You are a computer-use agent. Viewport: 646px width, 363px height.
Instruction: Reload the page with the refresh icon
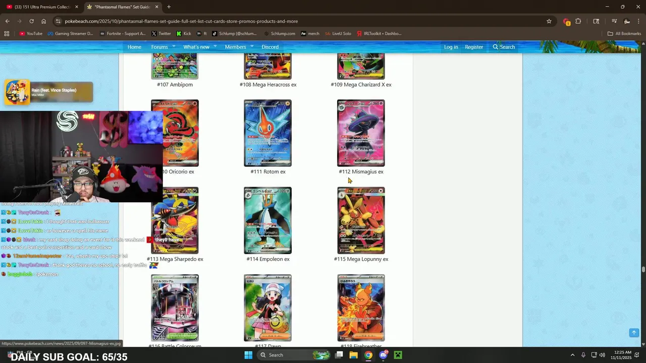(31, 21)
